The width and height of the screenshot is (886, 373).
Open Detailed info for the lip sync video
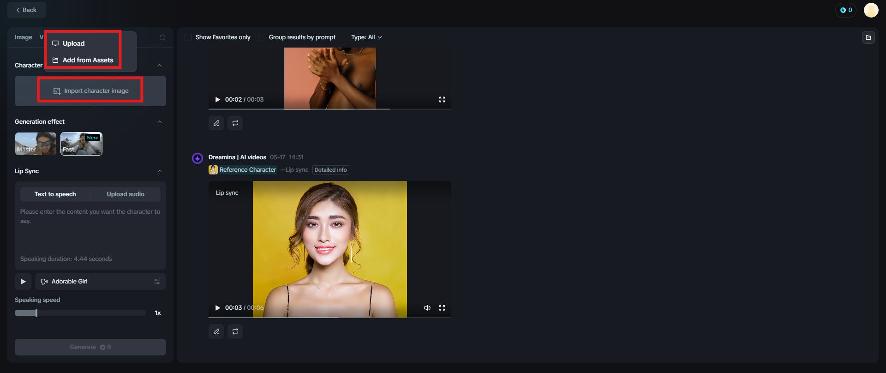331,170
